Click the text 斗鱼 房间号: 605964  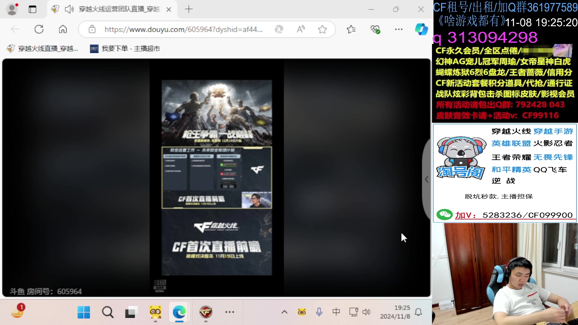(46, 291)
